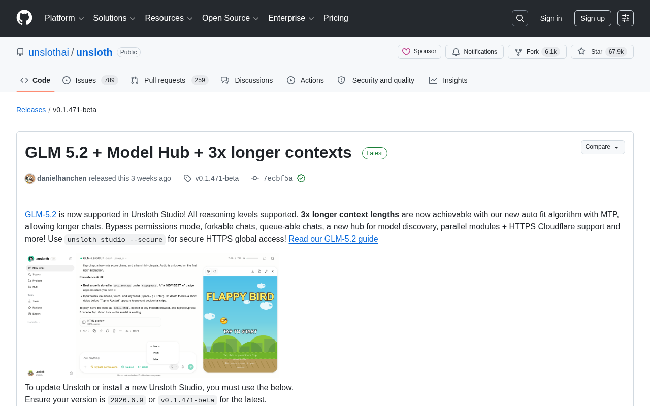This screenshot has height=406, width=650.
Task: Click the repository icon beside unslothai
Action: click(20, 52)
